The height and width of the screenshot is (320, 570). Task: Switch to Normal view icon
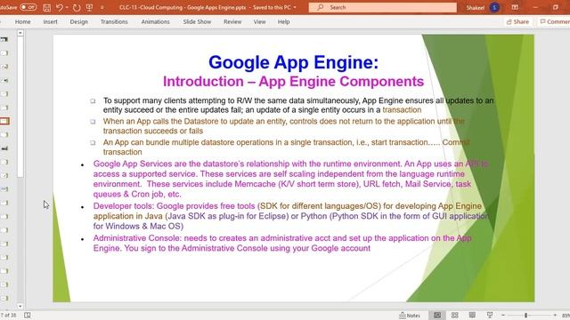coord(437,316)
